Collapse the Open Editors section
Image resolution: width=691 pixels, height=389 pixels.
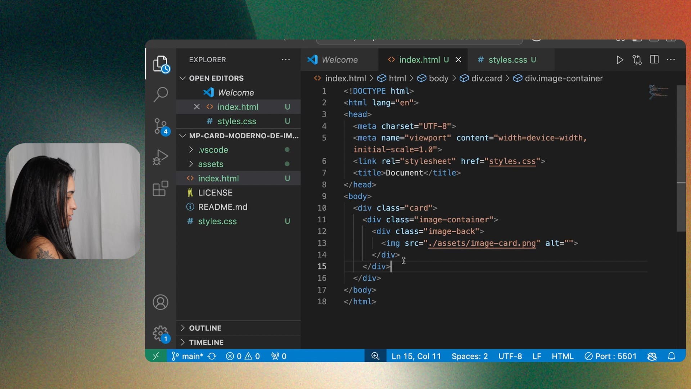click(x=216, y=78)
